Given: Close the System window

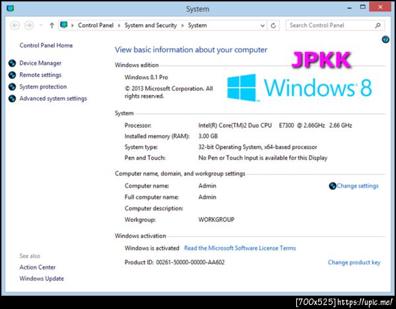Looking at the screenshot, I should click(380, 7).
